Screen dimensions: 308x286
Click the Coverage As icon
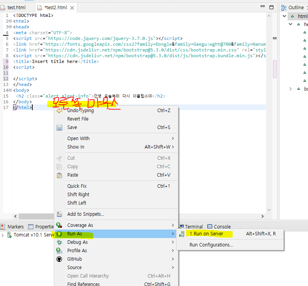coord(59,225)
